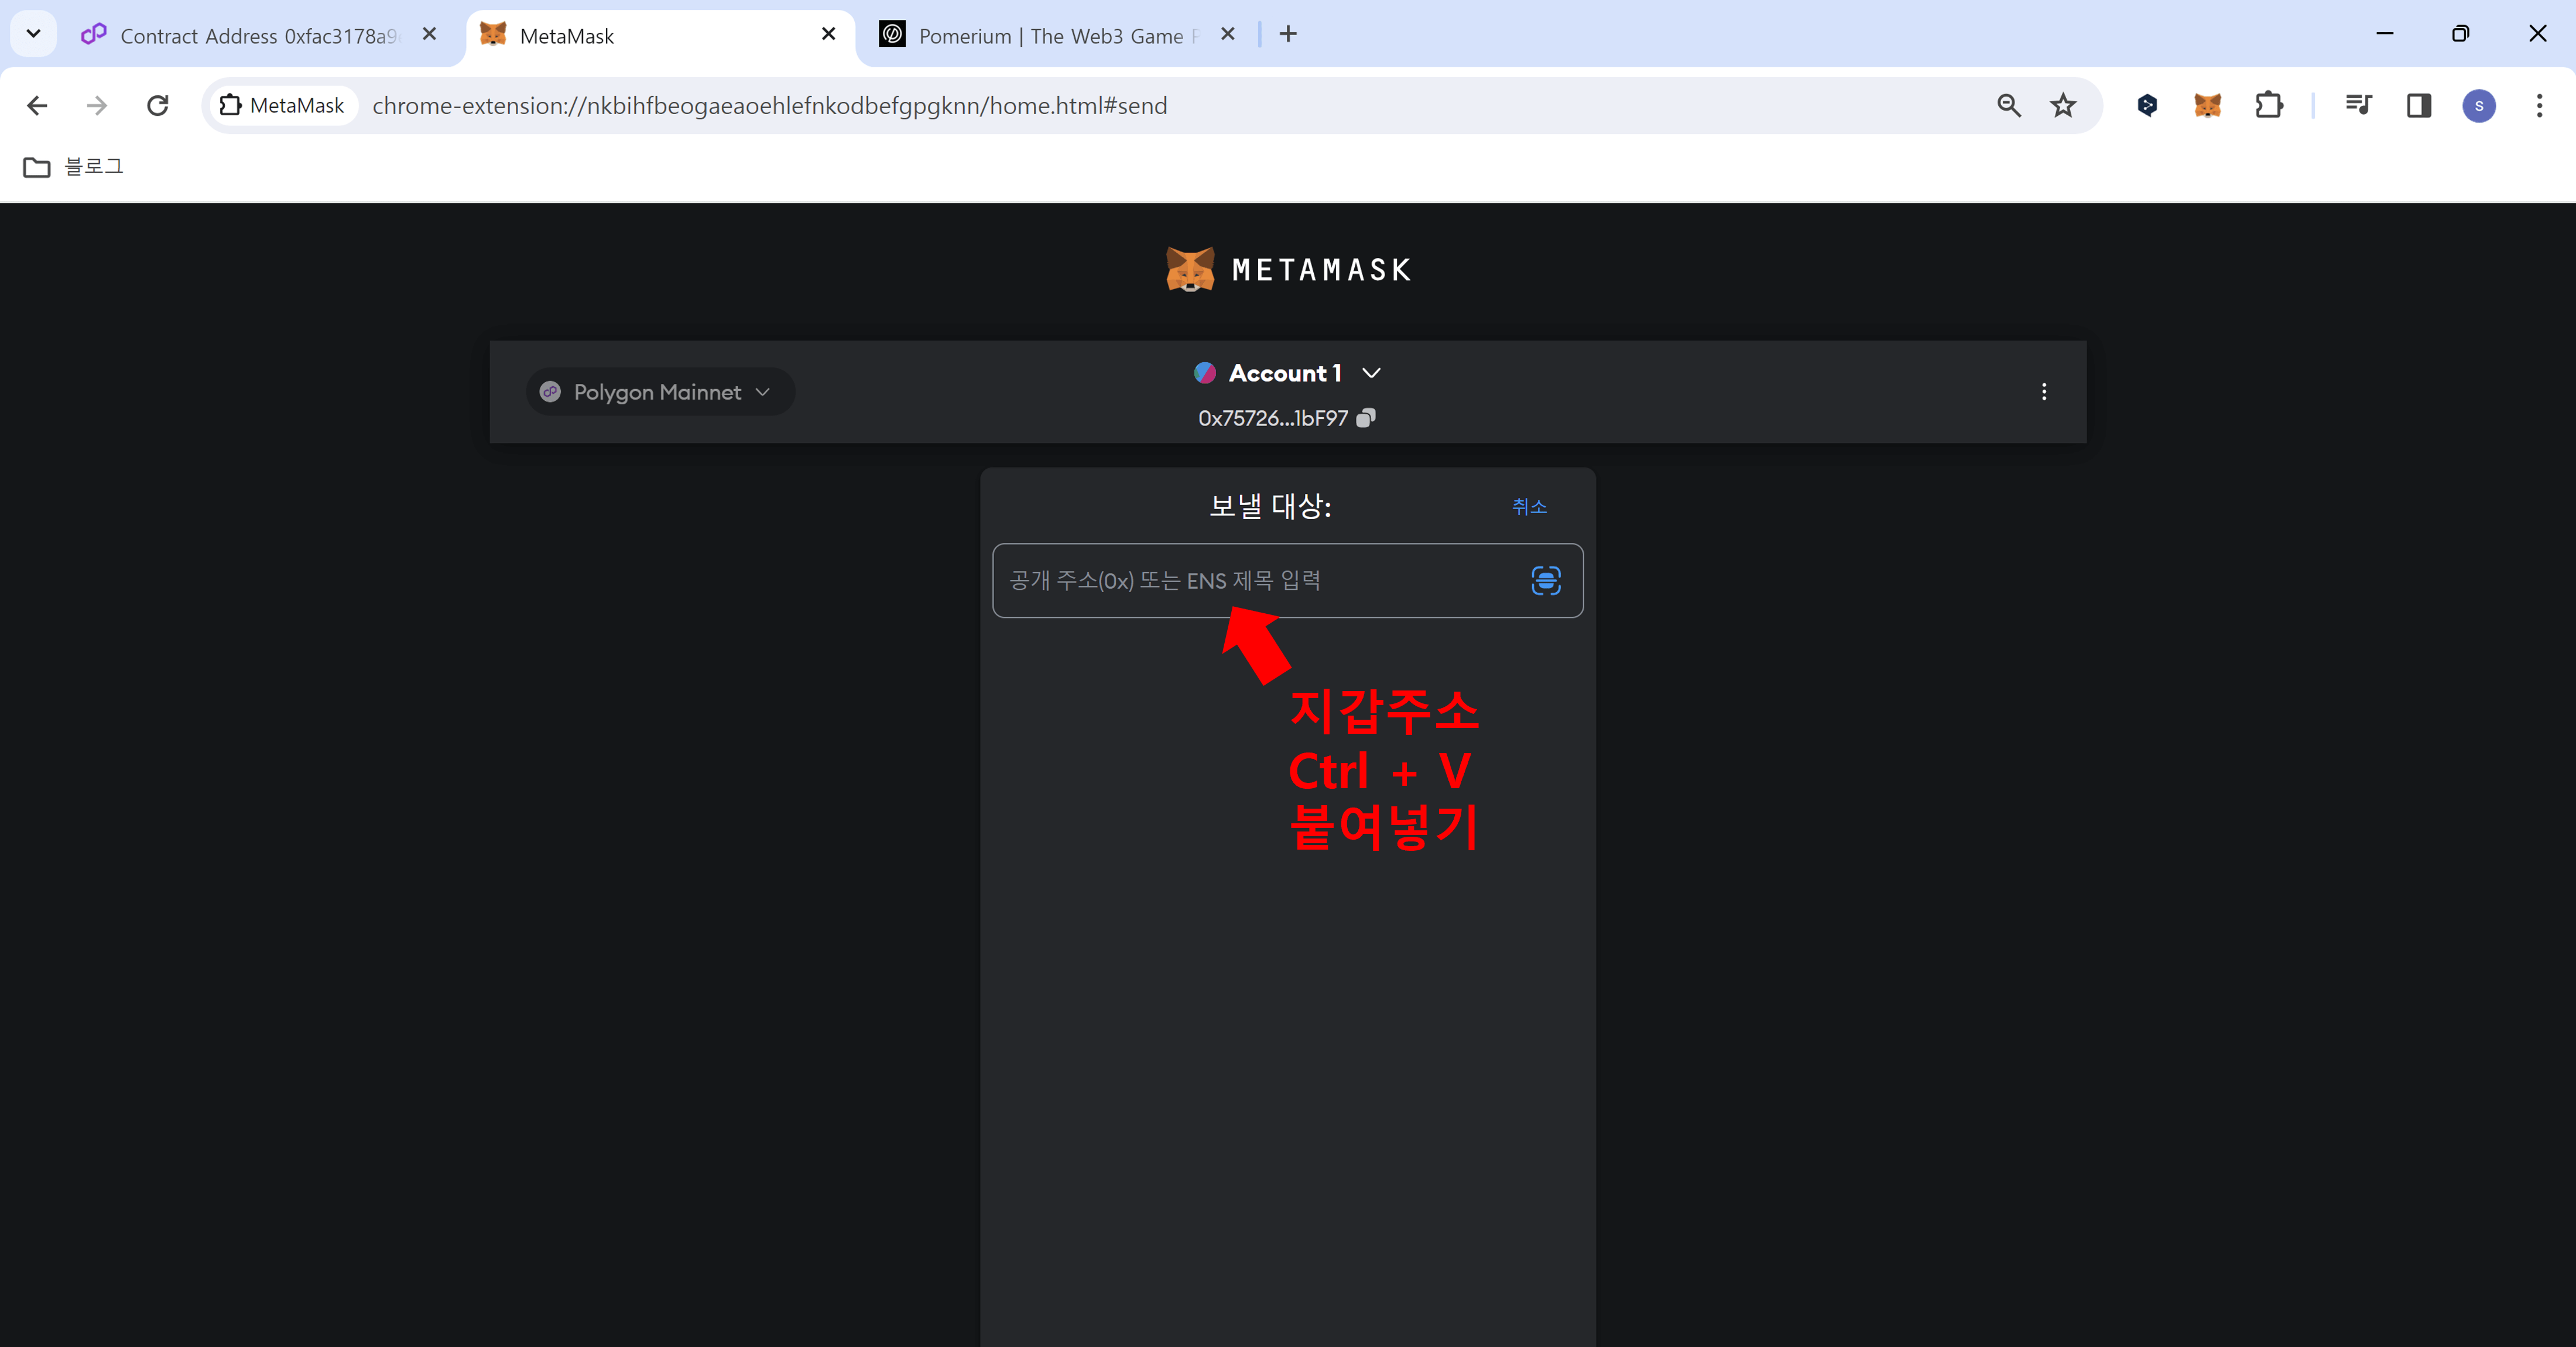Click the 취소 cancel link
2576x1347 pixels.
coord(1530,507)
